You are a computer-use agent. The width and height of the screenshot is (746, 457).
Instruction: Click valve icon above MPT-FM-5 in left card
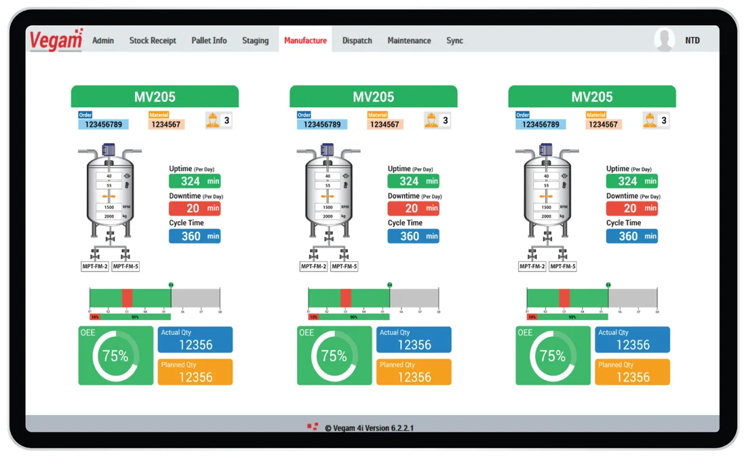(125, 254)
